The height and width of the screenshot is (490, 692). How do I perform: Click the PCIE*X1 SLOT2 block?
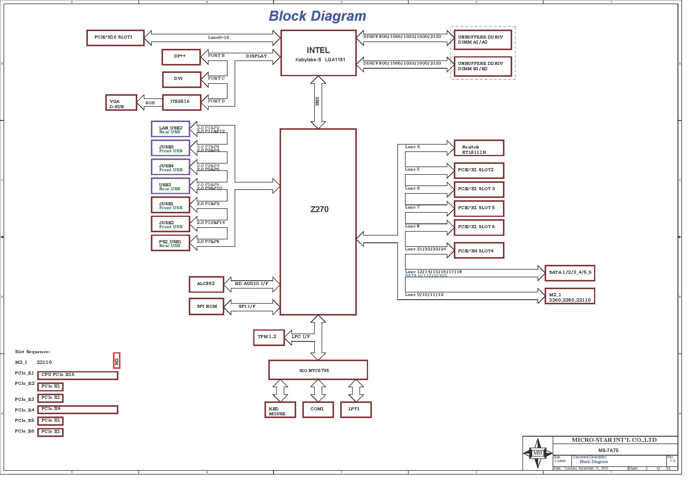pyautogui.click(x=479, y=171)
